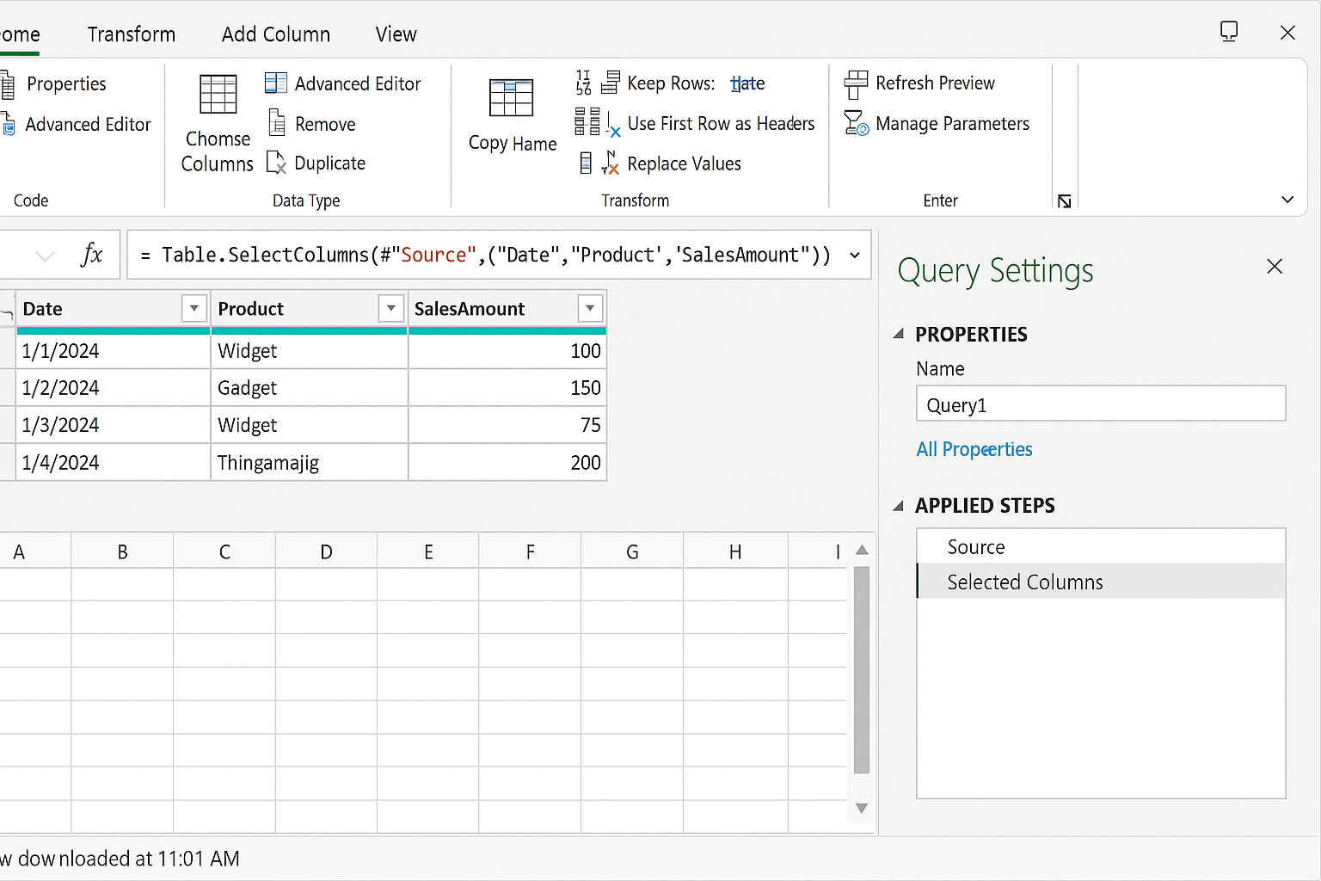Viewport: 1321px width, 881px height.
Task: Switch to the Add Column tab
Action: 276,34
